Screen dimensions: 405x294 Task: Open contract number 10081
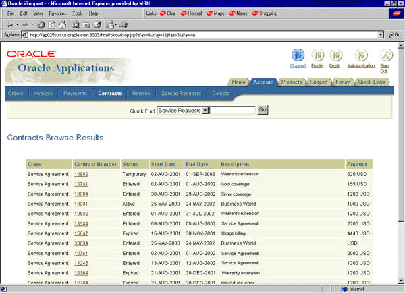click(81, 204)
